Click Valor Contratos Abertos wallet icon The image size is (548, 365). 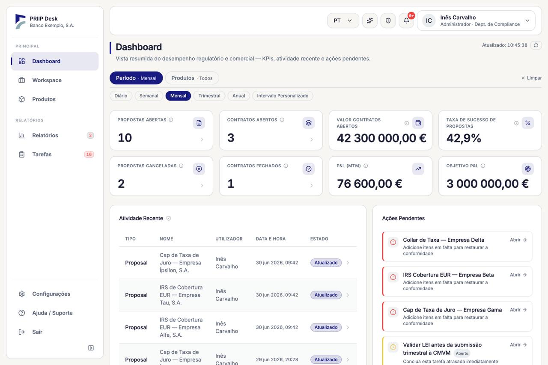[418, 123]
